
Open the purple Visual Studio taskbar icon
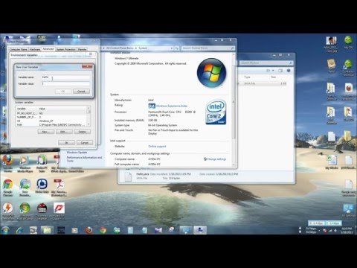point(158,230)
